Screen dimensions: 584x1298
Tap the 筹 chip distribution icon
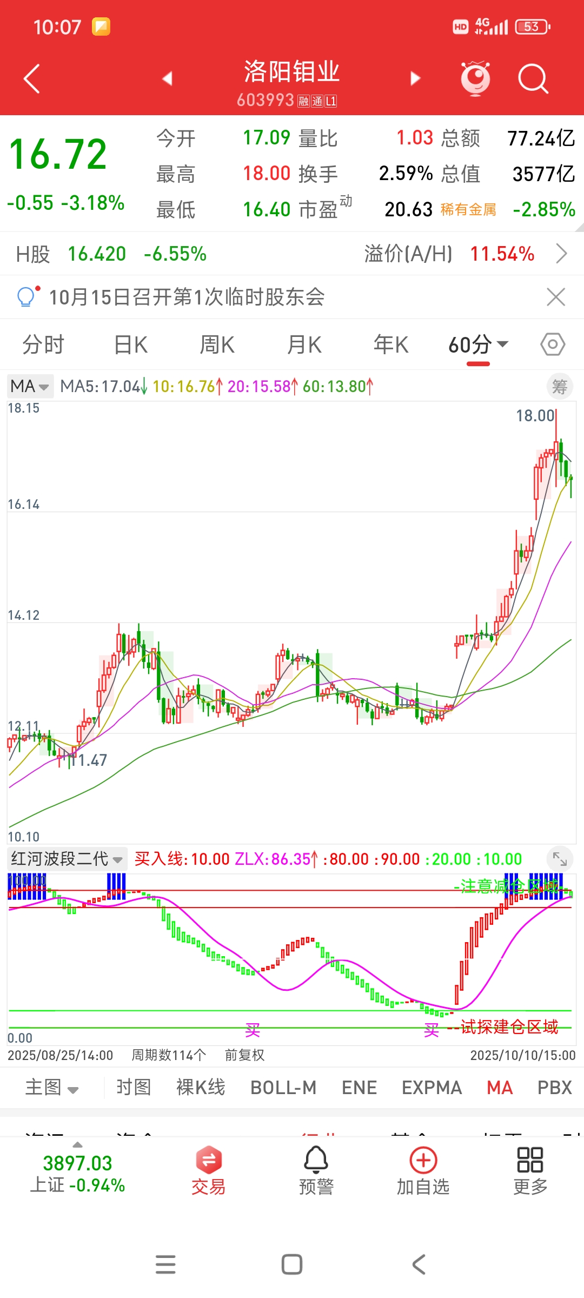[x=560, y=387]
